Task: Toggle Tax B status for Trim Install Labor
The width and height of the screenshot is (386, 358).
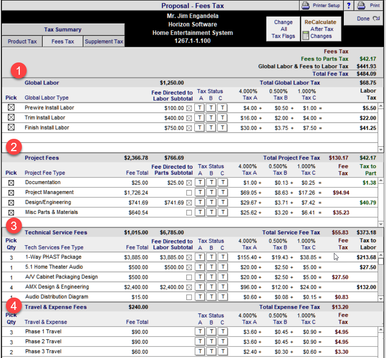Action: pos(211,118)
